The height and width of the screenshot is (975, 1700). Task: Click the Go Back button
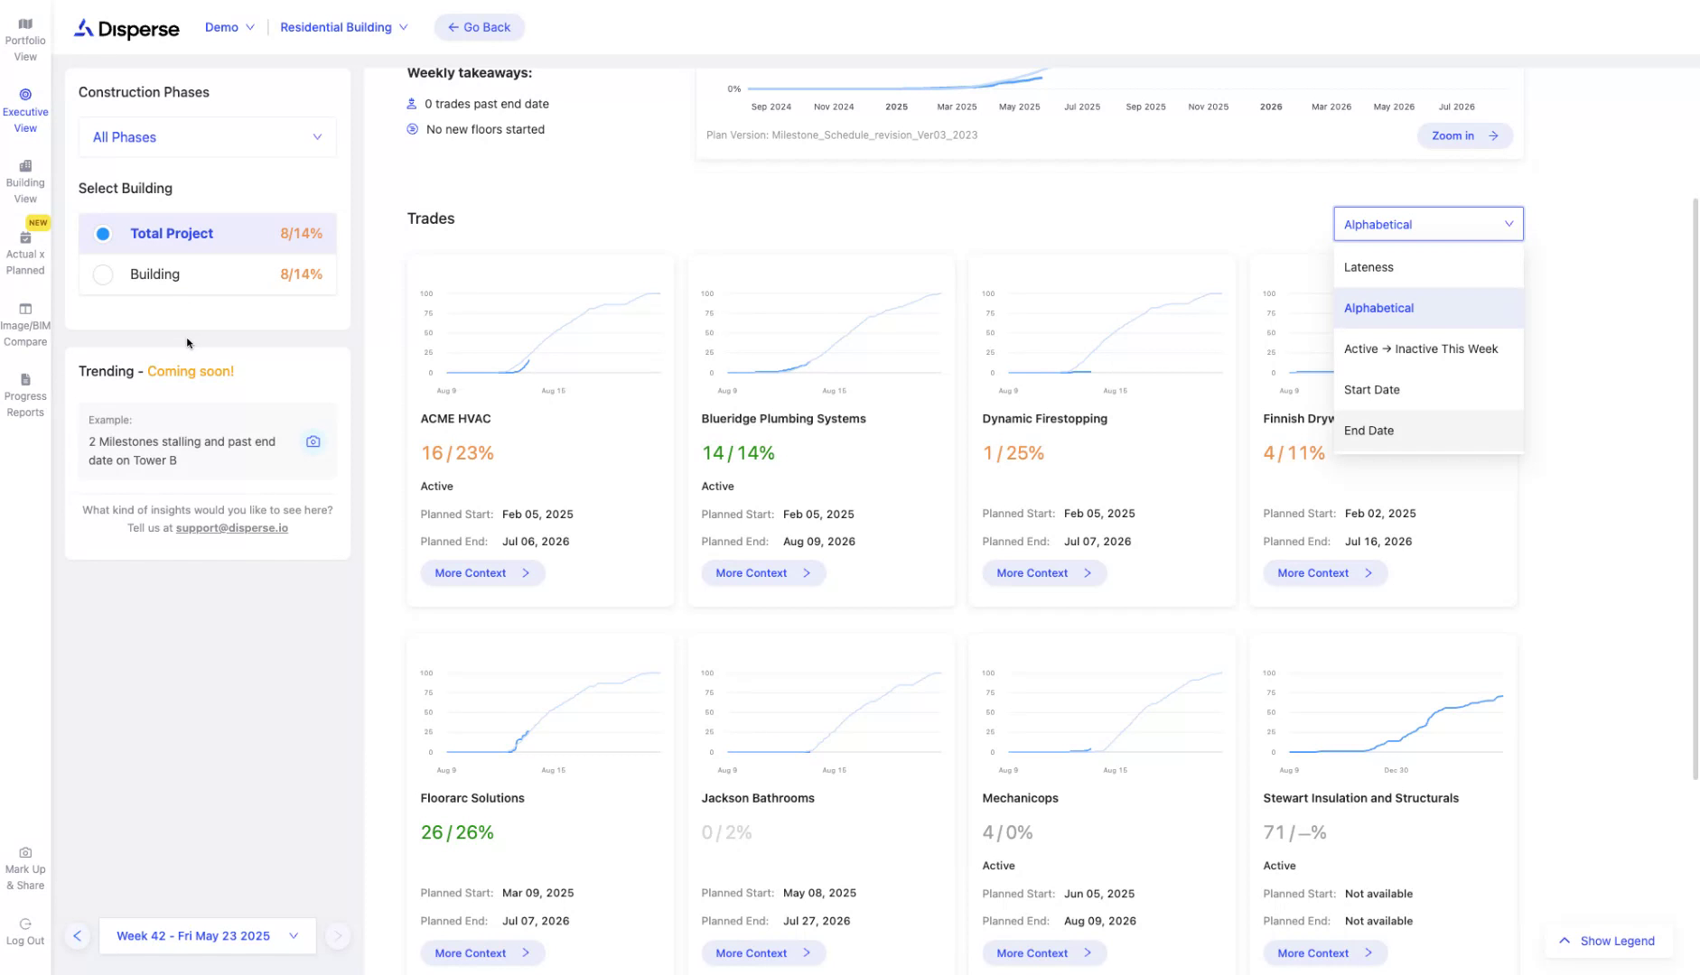tap(479, 27)
